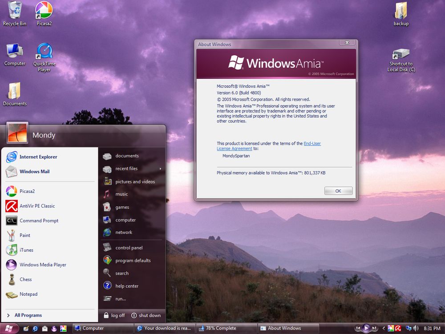This screenshot has width=445, height=334.
Task: Click the Picasa system tray icon
Action: 391,328
